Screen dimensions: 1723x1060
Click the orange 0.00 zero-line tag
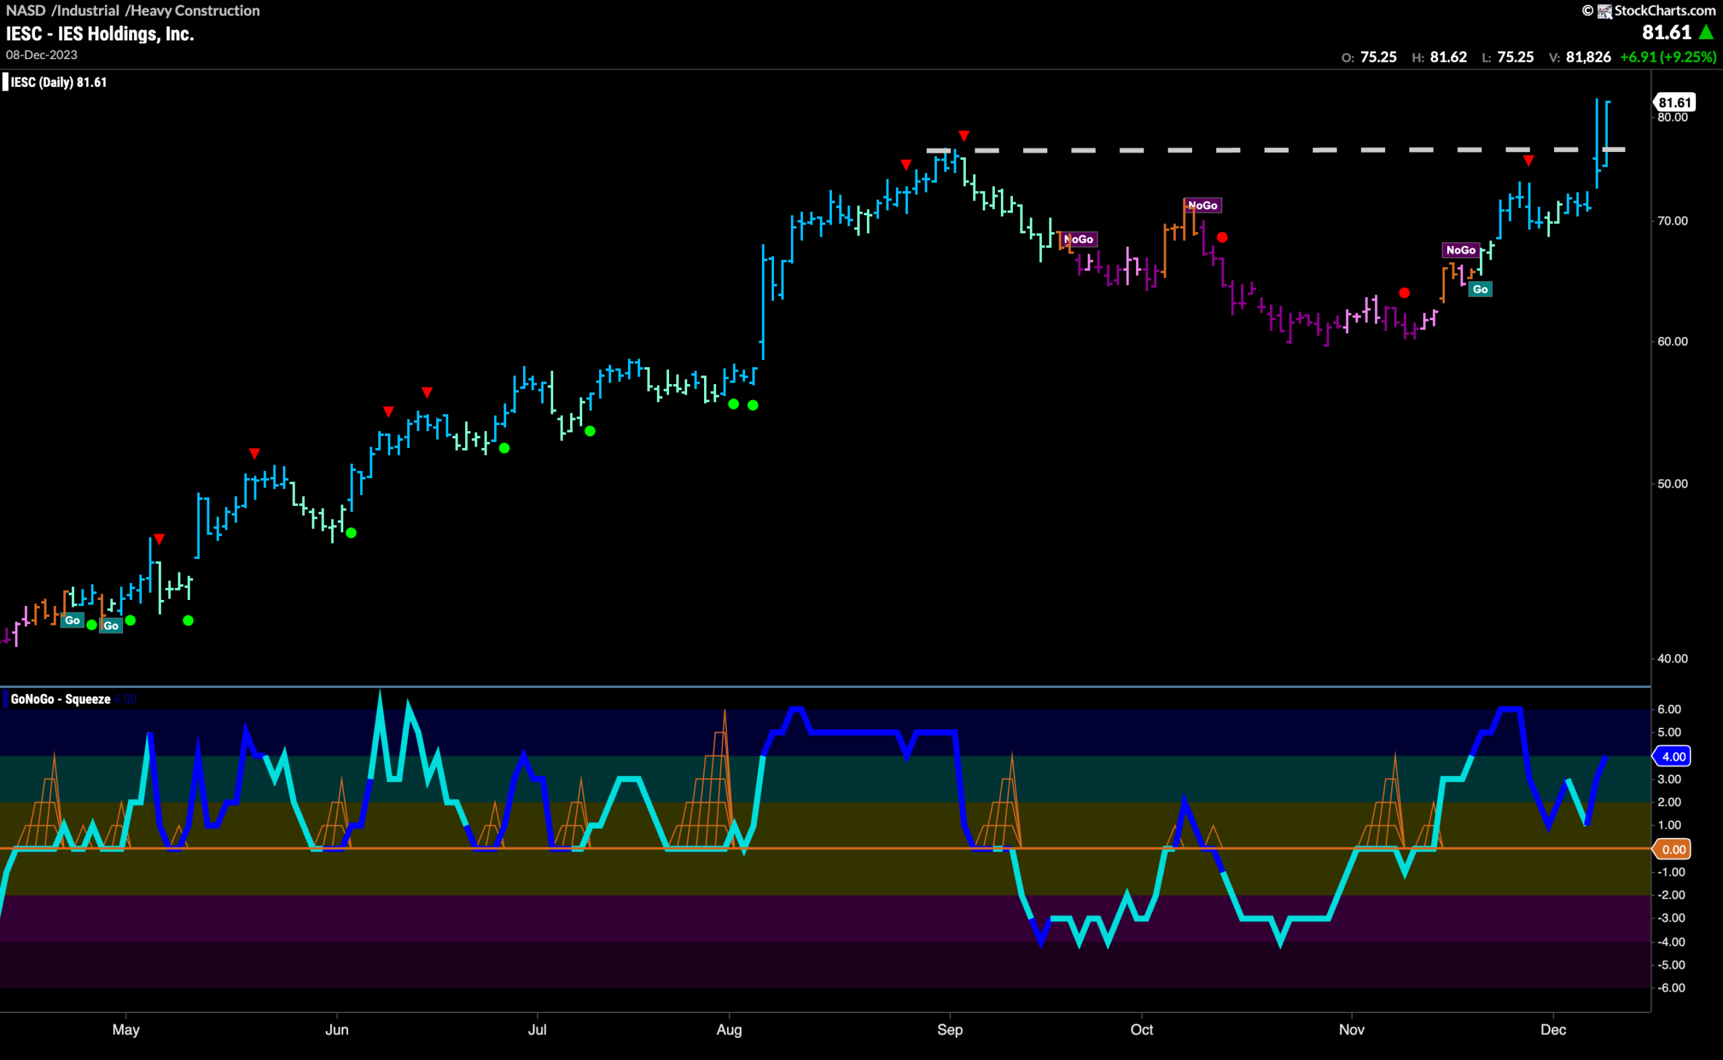tap(1673, 849)
